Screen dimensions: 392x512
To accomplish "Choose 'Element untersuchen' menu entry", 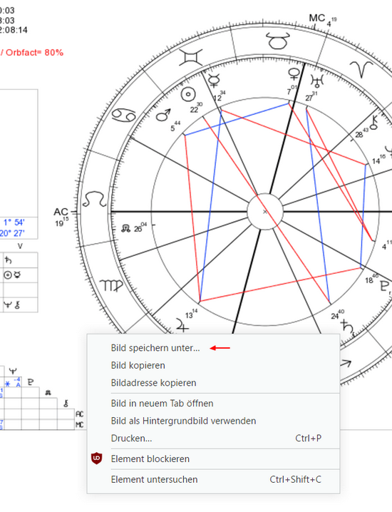I will click(x=213, y=479).
